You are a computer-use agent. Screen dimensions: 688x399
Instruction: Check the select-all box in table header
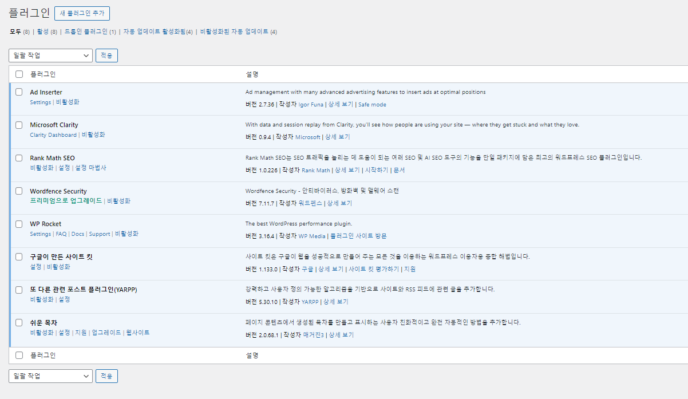click(x=19, y=74)
